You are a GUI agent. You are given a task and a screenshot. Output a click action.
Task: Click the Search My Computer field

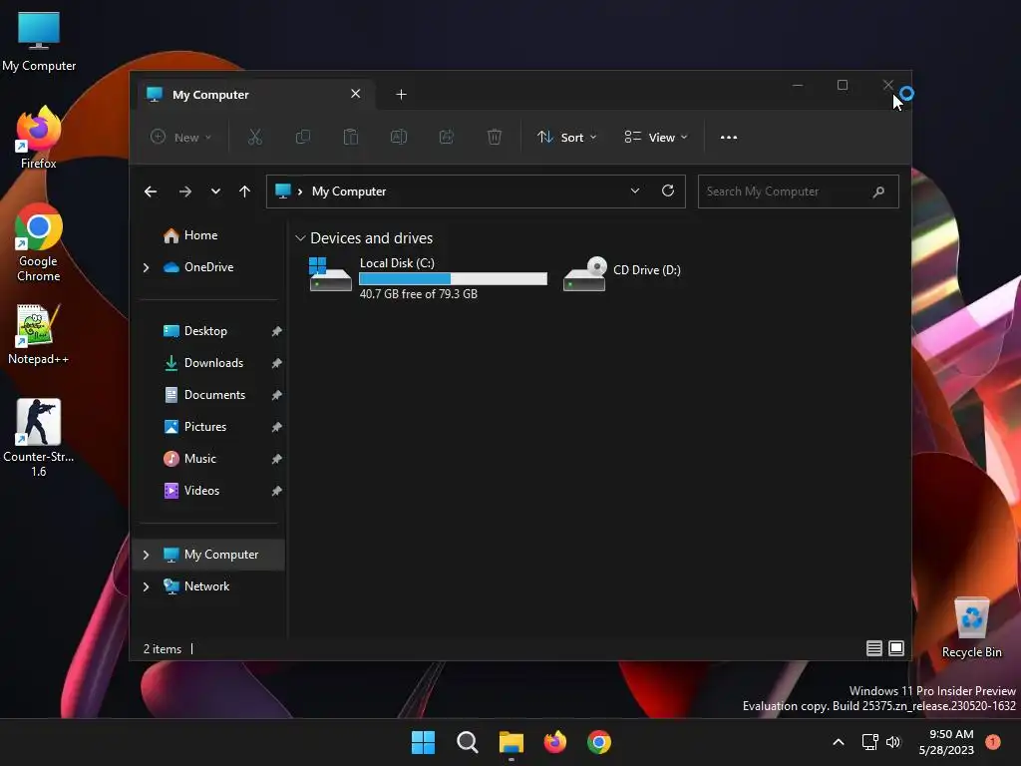pos(799,191)
